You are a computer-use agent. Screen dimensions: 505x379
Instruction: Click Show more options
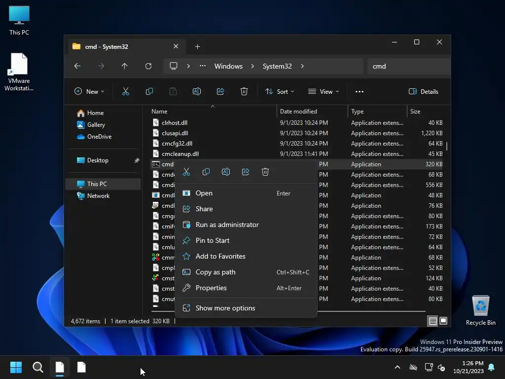246,308
